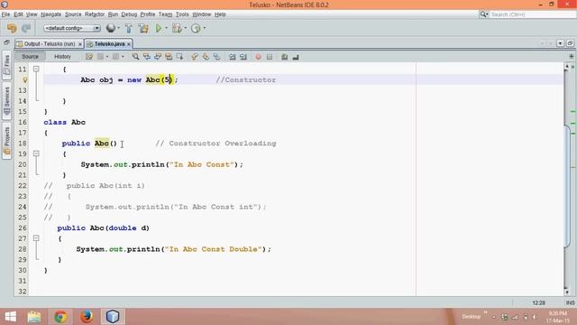This screenshot has width=577, height=325.
Task: Click the Profile Project icon
Action: click(x=196, y=28)
